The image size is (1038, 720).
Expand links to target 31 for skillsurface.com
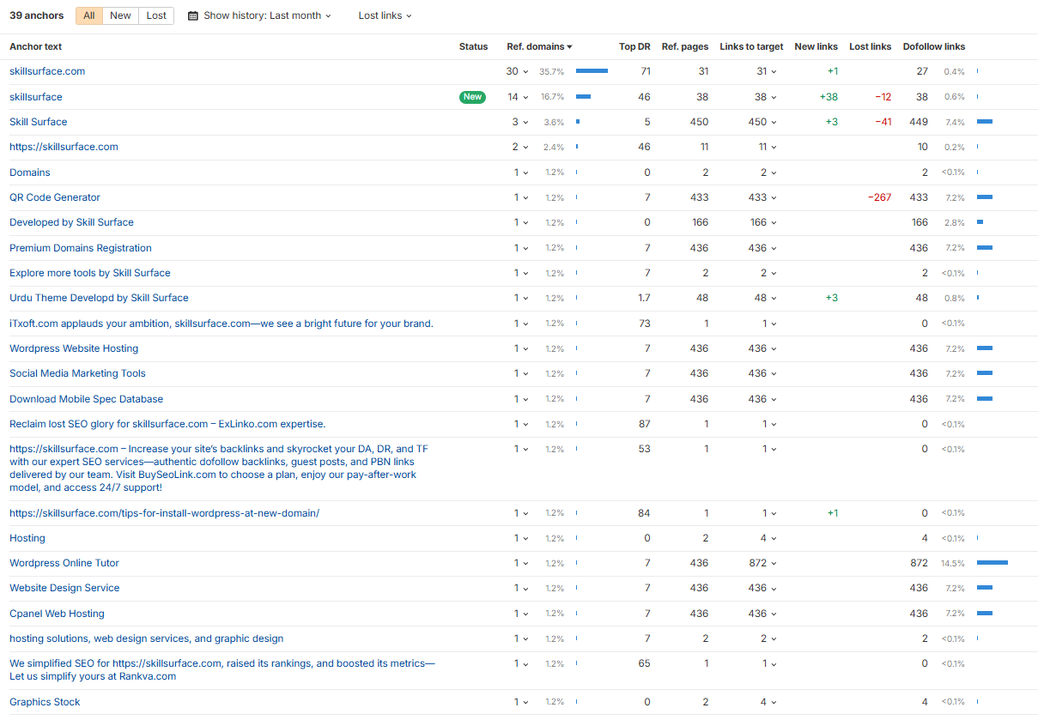pyautogui.click(x=767, y=71)
